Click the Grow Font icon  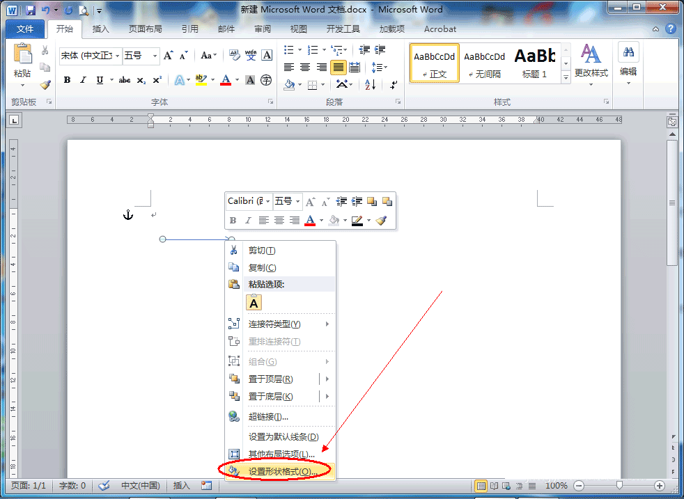[167, 54]
